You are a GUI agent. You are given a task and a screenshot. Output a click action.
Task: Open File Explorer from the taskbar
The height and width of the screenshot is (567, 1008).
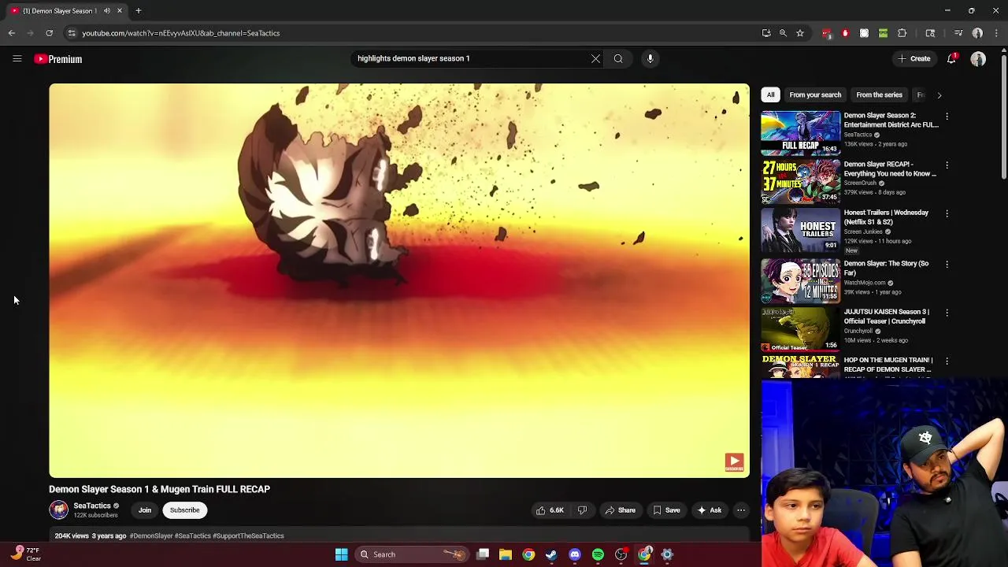click(506, 554)
